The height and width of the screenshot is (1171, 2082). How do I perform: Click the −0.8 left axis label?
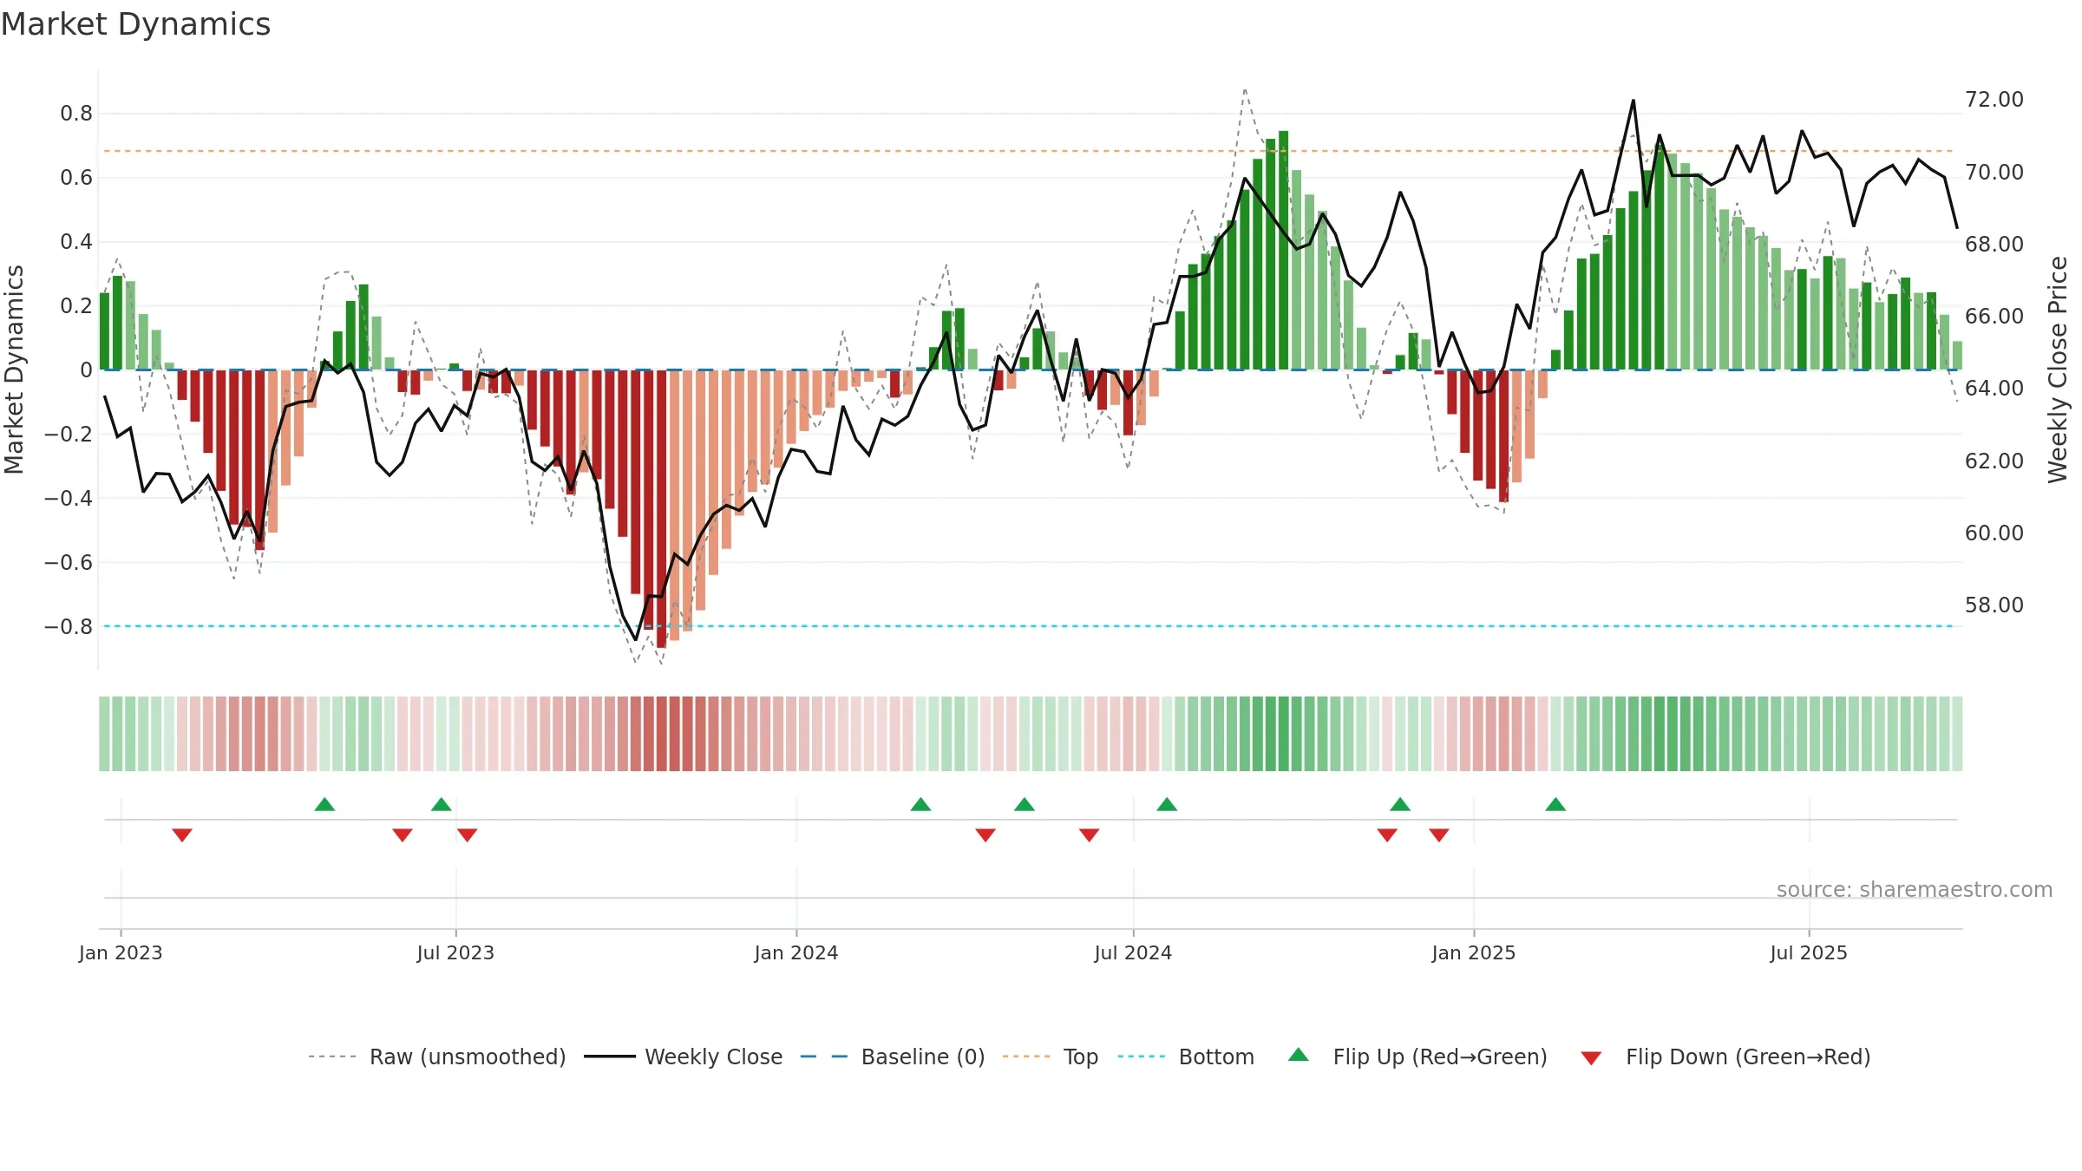pyautogui.click(x=68, y=626)
